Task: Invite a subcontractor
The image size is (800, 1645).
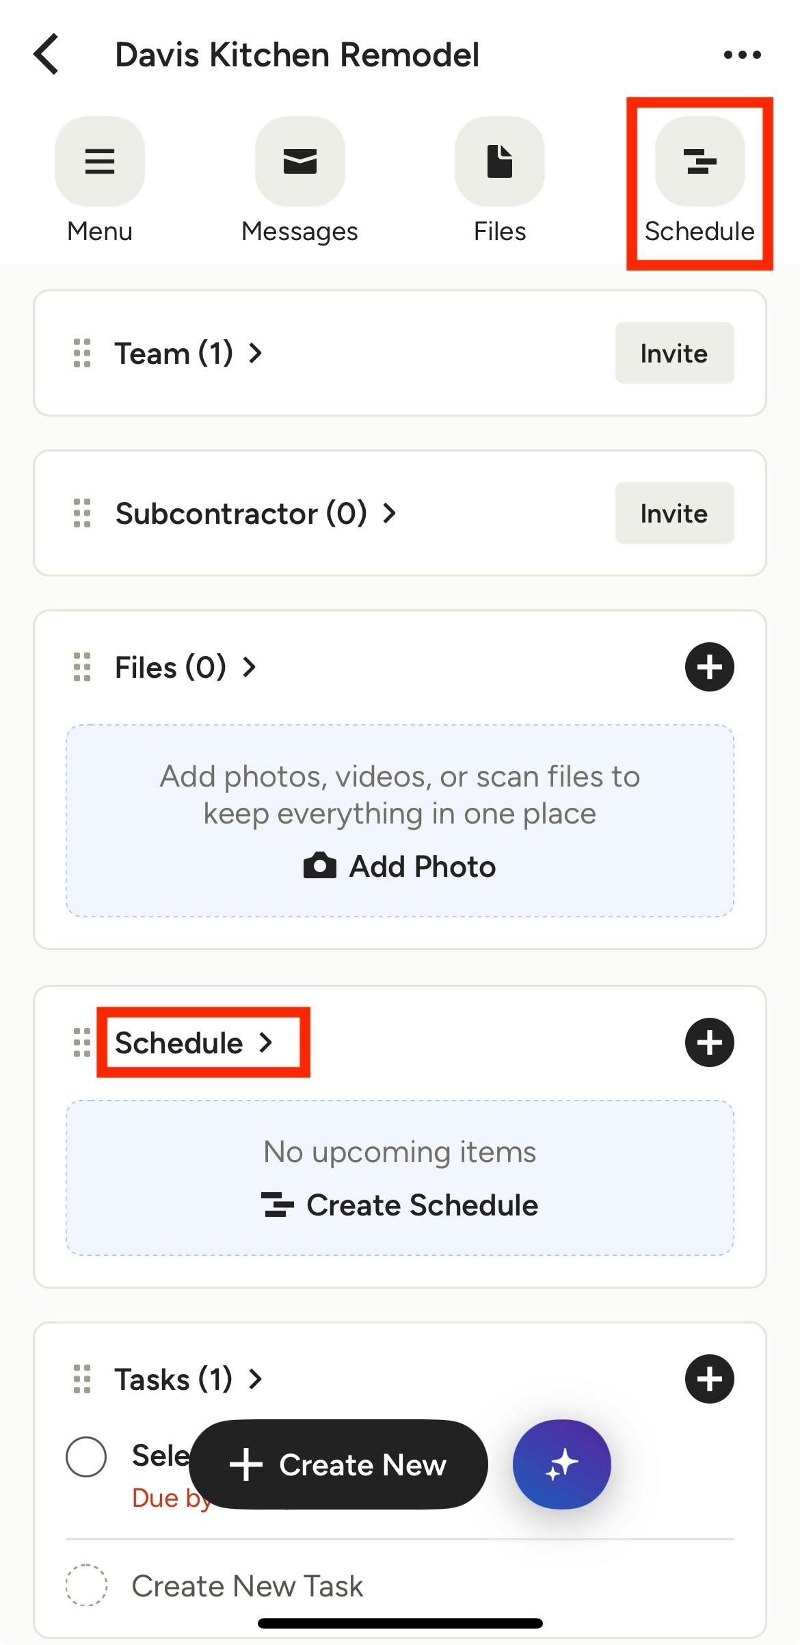Action: click(x=674, y=514)
